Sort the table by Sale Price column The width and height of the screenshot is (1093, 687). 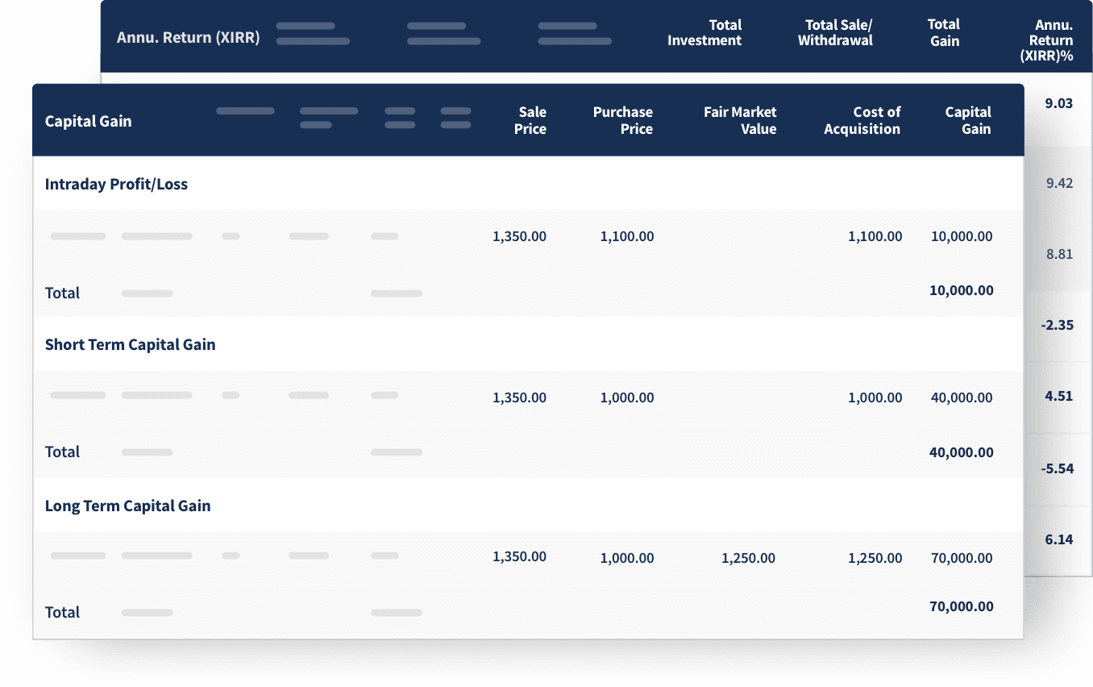click(530, 121)
